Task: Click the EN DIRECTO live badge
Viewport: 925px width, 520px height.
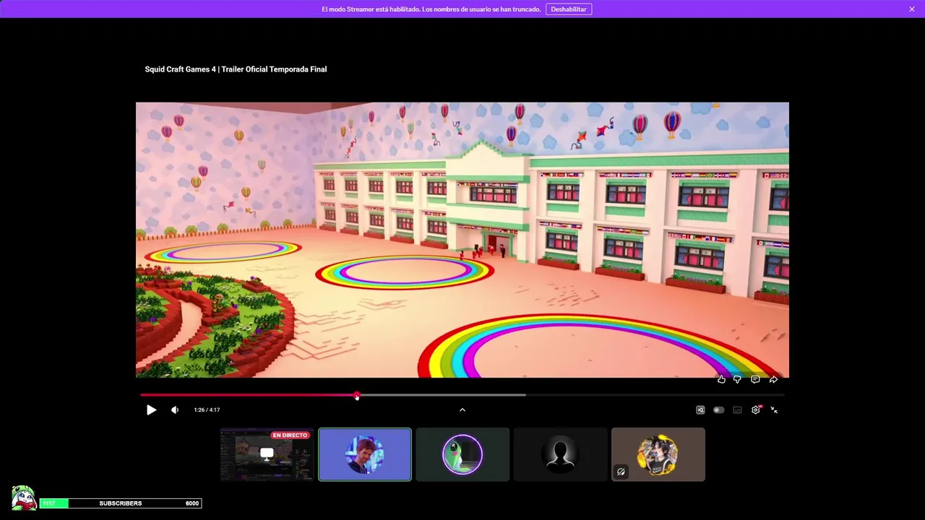Action: tap(290, 435)
